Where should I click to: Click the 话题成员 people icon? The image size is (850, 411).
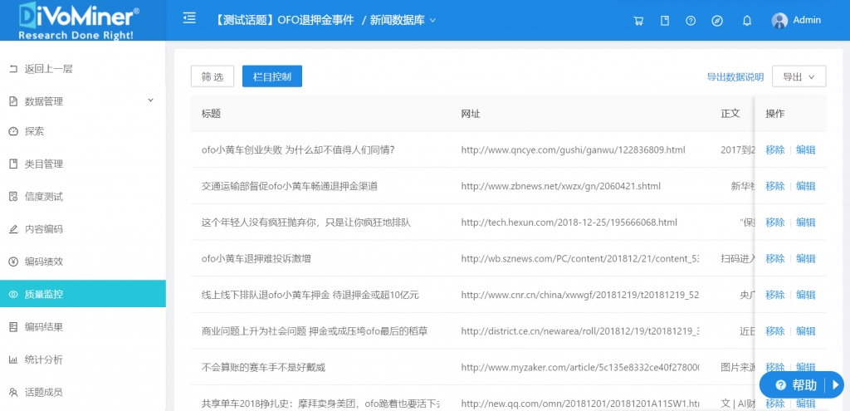click(x=13, y=392)
